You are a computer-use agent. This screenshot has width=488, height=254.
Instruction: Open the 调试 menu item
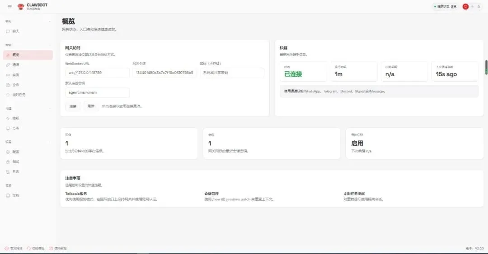28,162
